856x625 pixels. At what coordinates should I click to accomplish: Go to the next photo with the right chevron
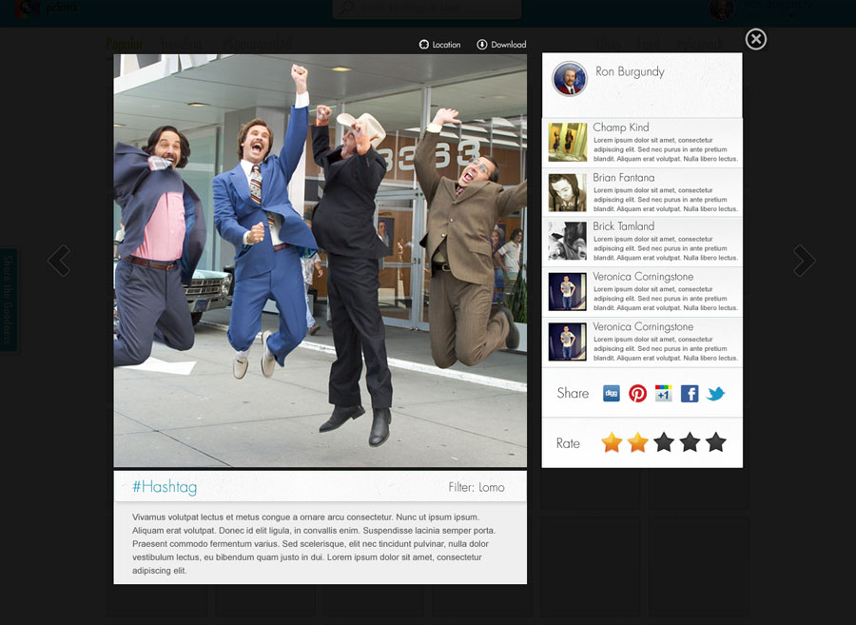(x=804, y=261)
